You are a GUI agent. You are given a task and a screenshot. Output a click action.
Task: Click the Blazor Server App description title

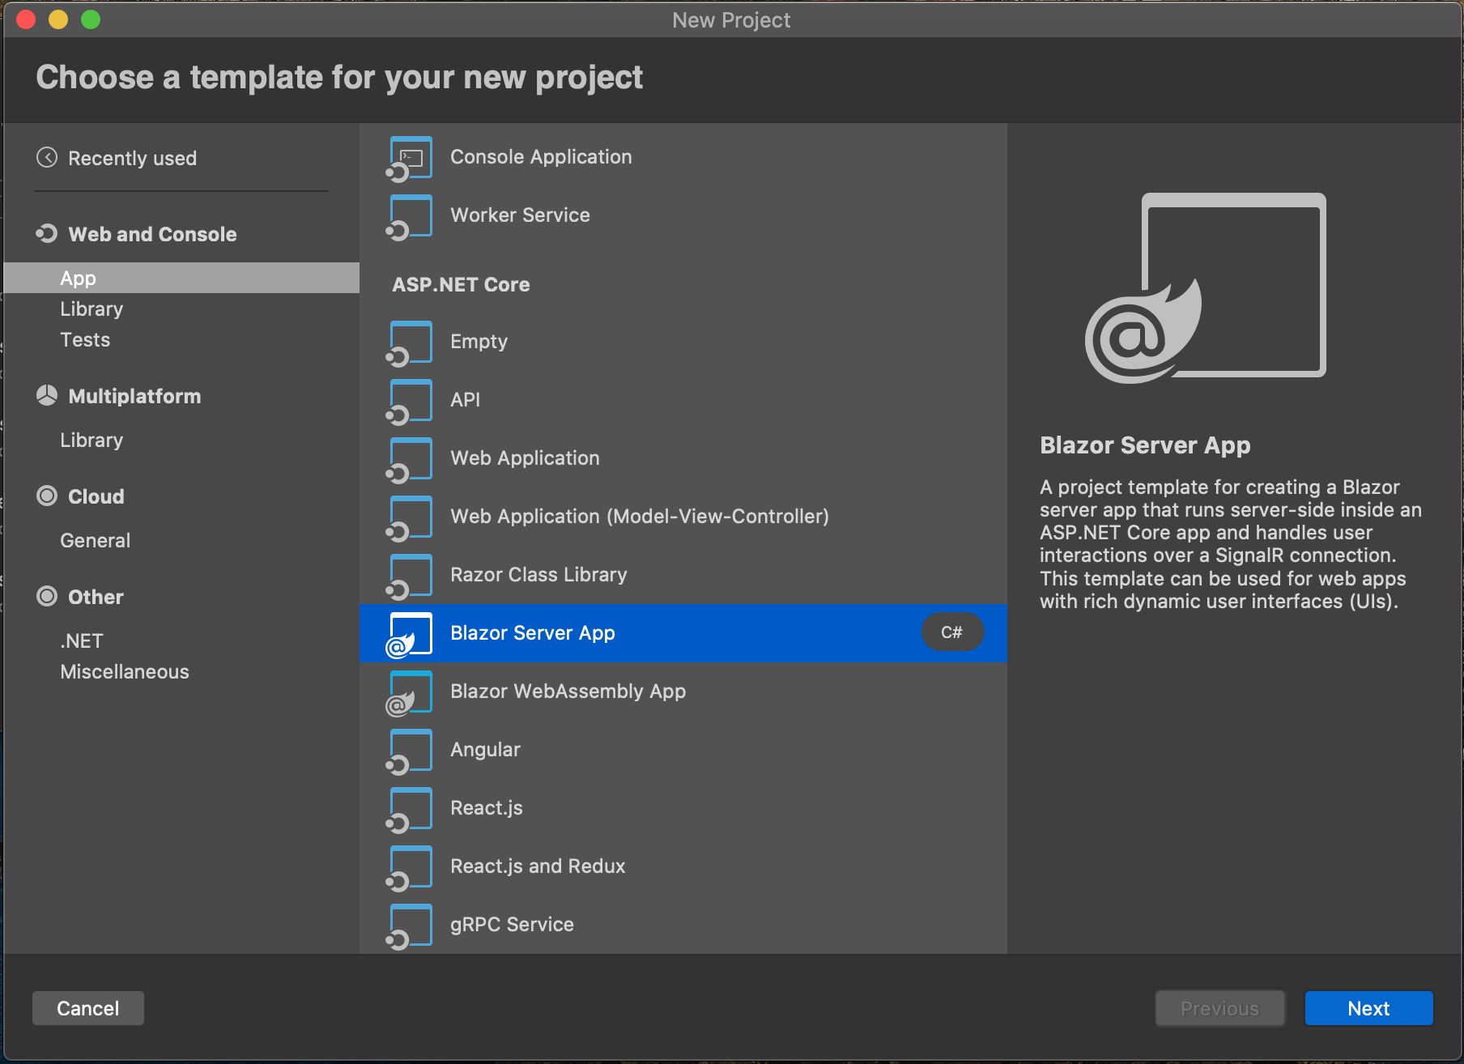[1145, 445]
